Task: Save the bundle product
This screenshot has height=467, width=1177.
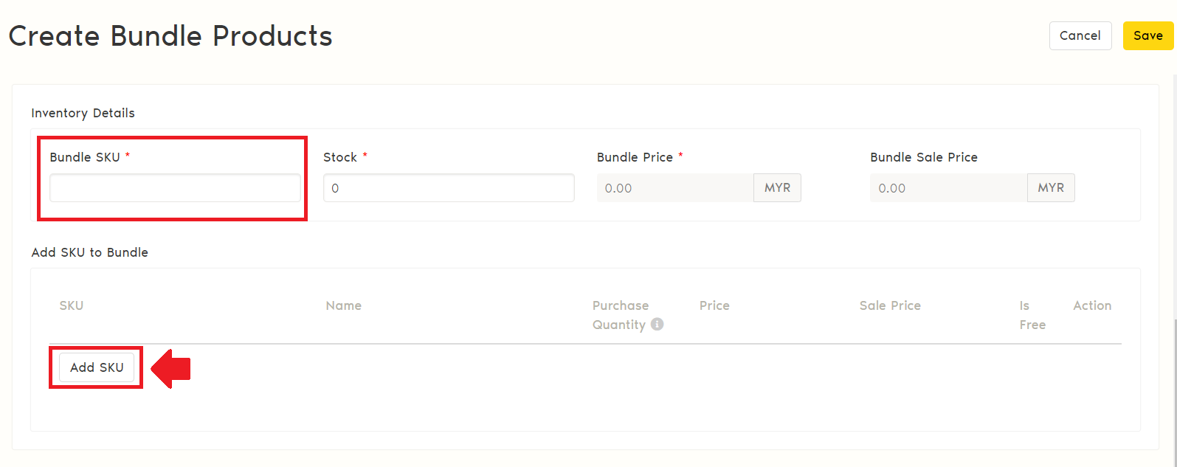Action: tap(1147, 35)
